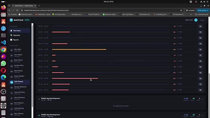
Task: Open screenshots for the 46% activity row
Action: pos(200,49)
